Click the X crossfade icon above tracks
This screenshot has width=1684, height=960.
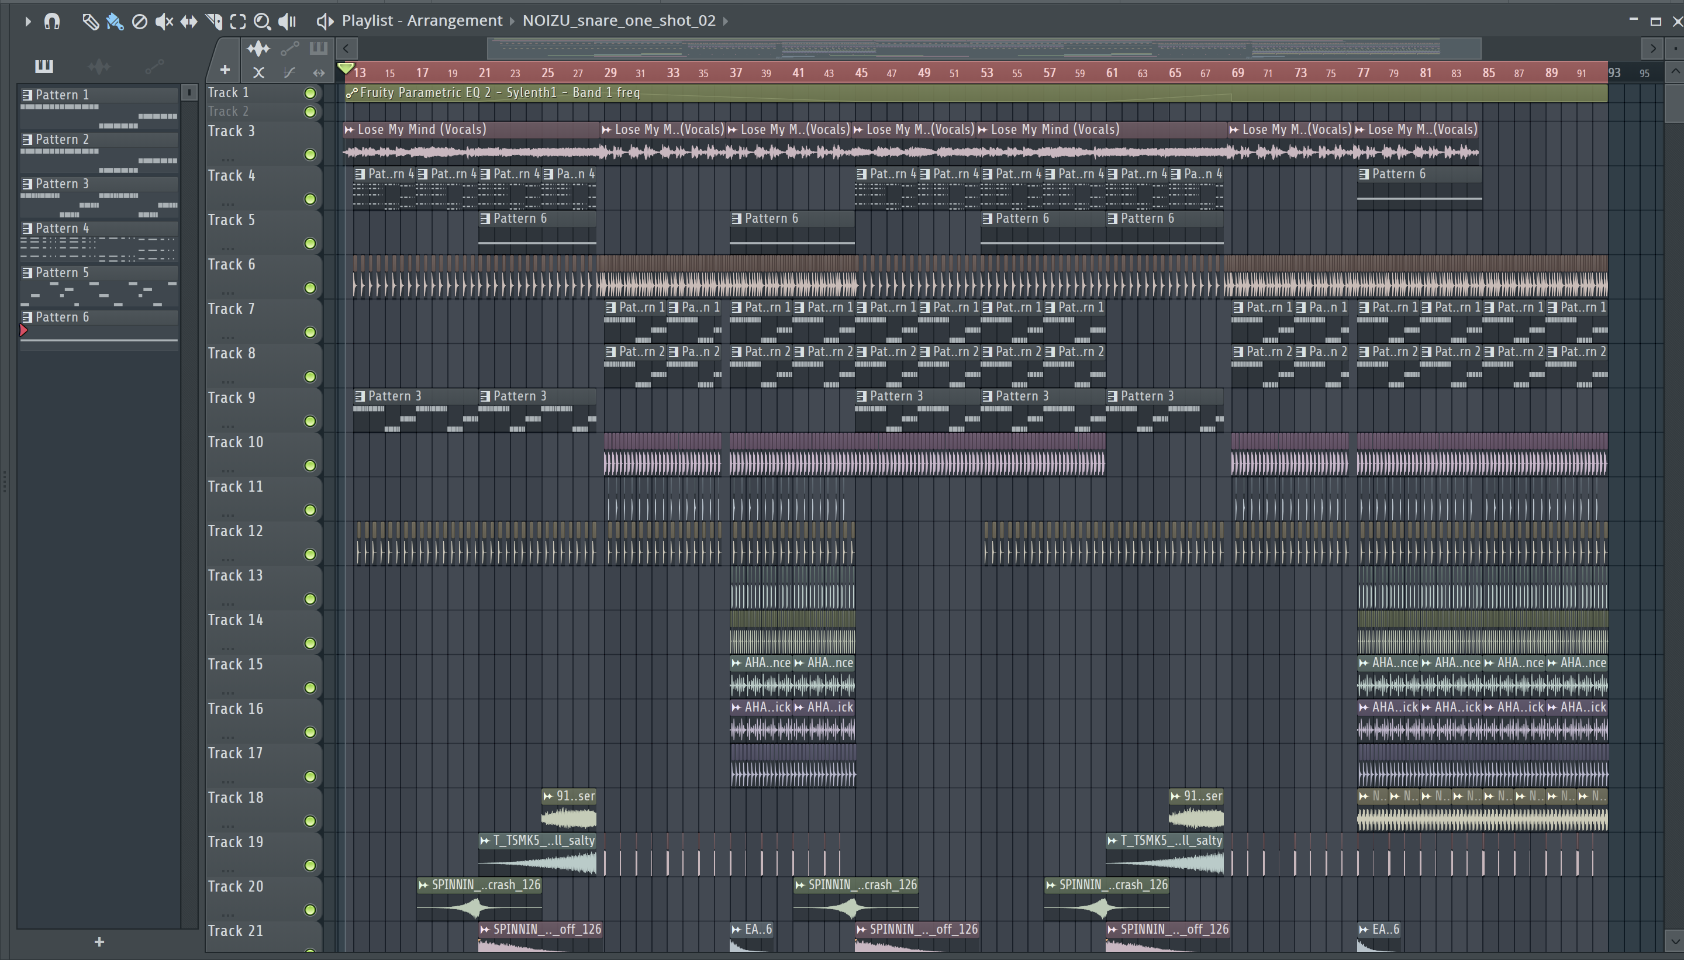click(x=258, y=72)
